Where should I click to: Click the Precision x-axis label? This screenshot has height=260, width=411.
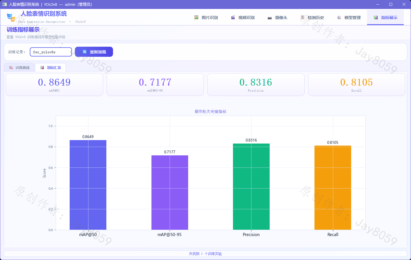pos(251,235)
